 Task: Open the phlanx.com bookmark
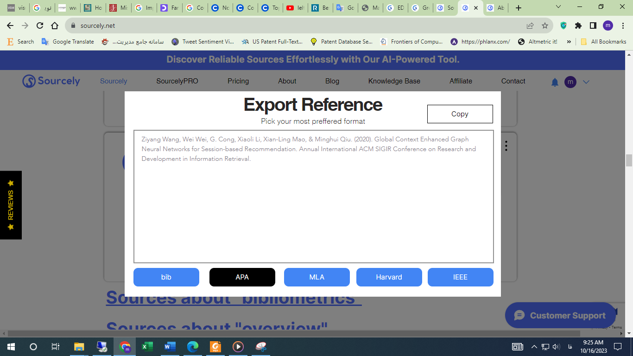[x=480, y=42]
